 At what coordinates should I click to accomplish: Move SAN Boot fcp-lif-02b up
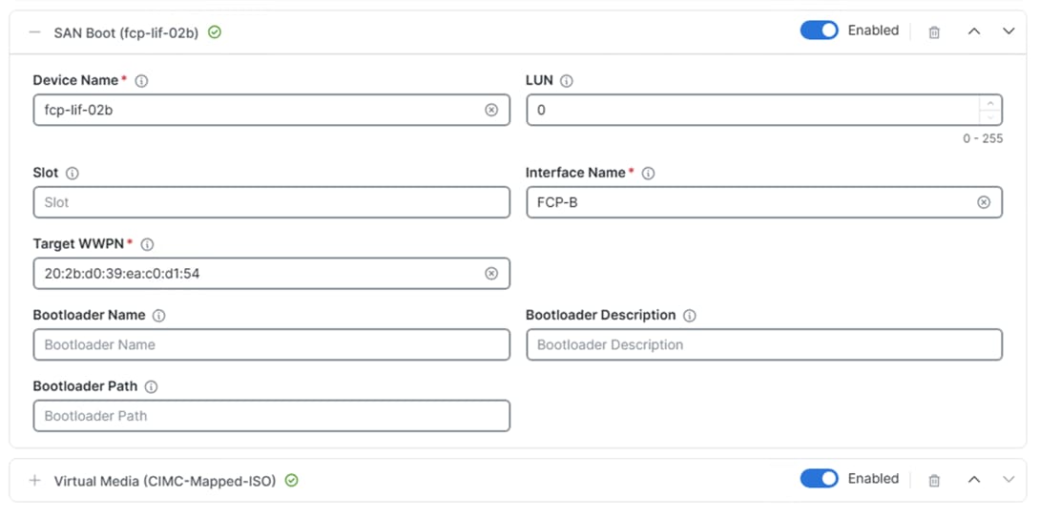973,31
